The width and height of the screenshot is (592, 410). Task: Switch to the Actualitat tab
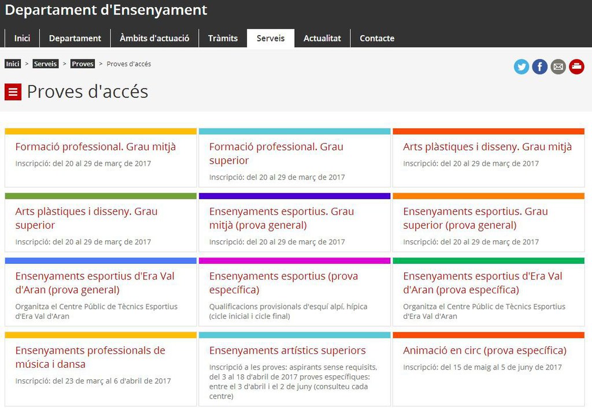[322, 38]
